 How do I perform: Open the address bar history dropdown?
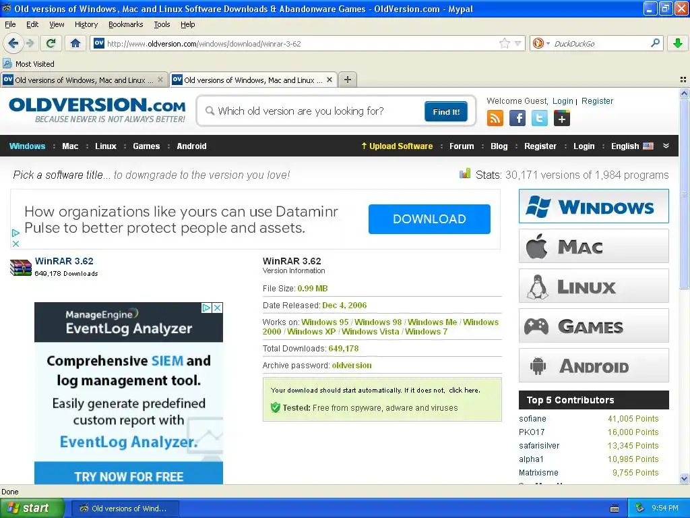[x=518, y=43]
